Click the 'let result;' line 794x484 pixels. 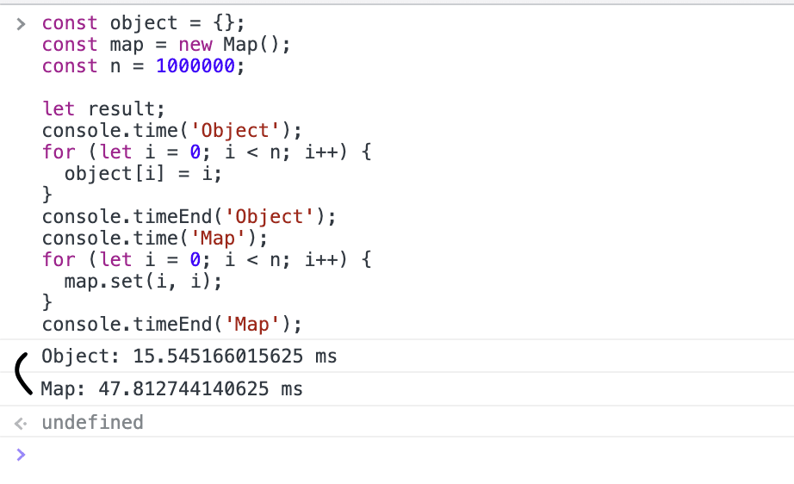(x=103, y=109)
